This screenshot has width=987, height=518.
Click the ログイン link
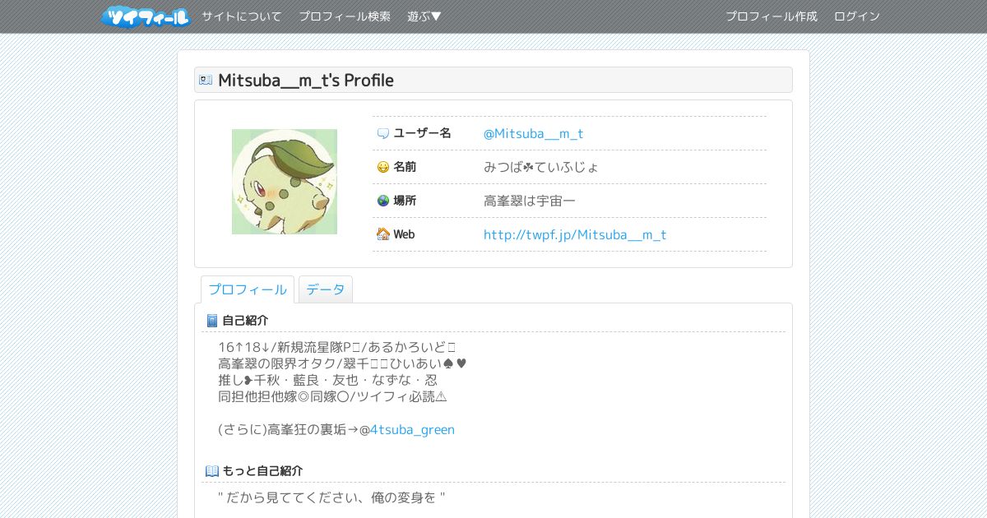(857, 16)
